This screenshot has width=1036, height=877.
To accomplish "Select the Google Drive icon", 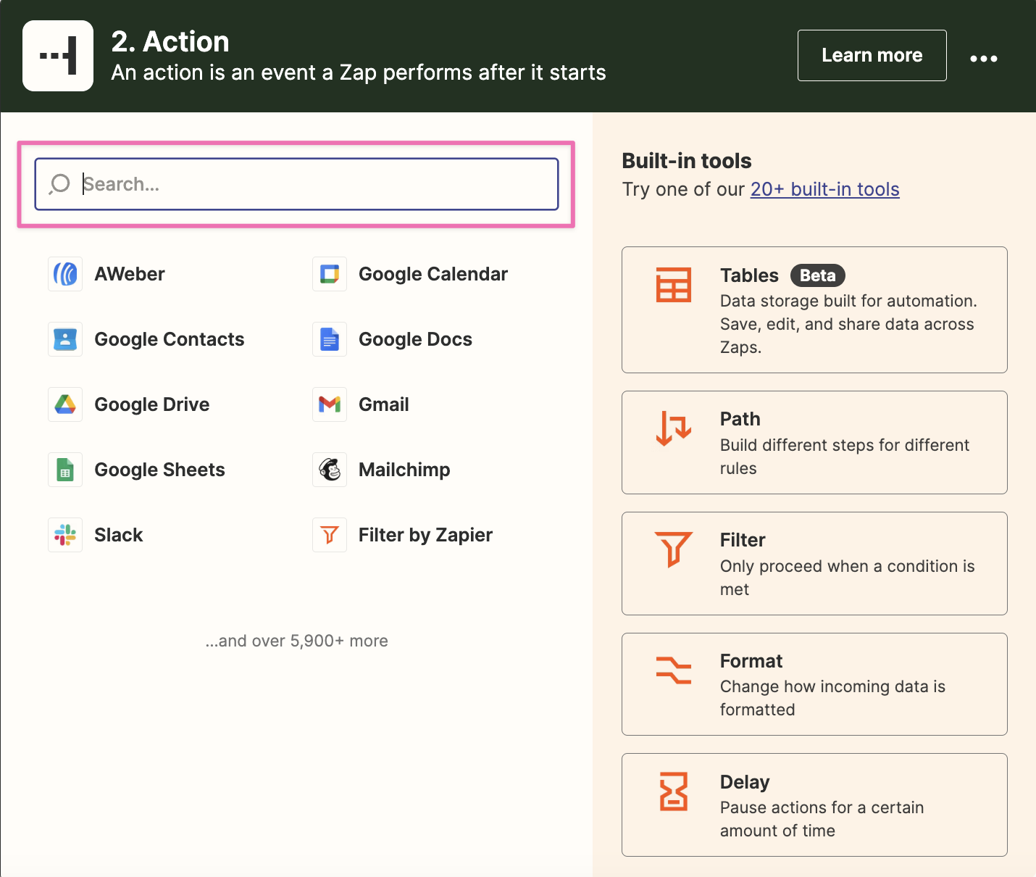I will (x=65, y=404).
